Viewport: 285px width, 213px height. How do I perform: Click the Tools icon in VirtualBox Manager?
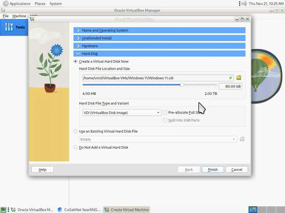click(9, 27)
